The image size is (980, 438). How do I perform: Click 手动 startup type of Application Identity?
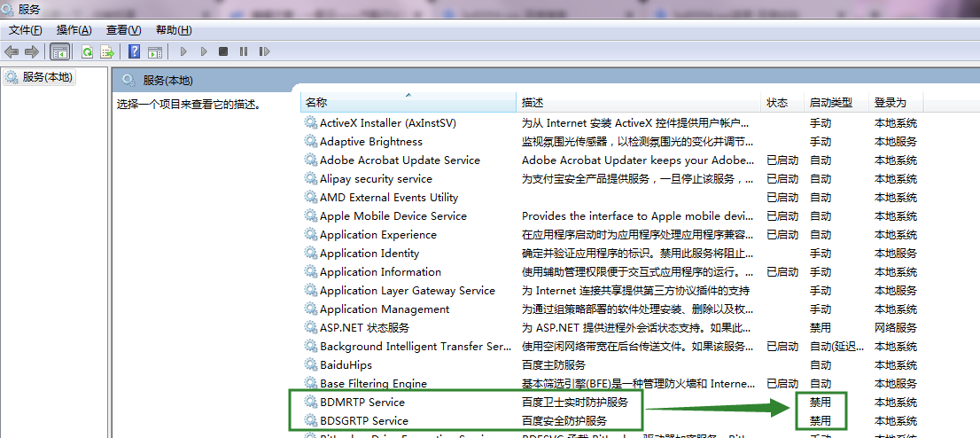click(x=821, y=253)
